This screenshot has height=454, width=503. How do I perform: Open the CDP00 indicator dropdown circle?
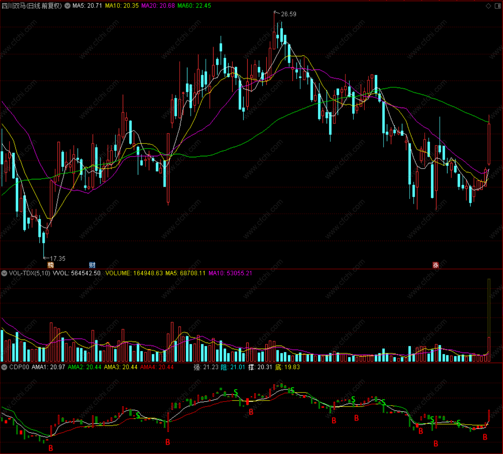[4, 367]
